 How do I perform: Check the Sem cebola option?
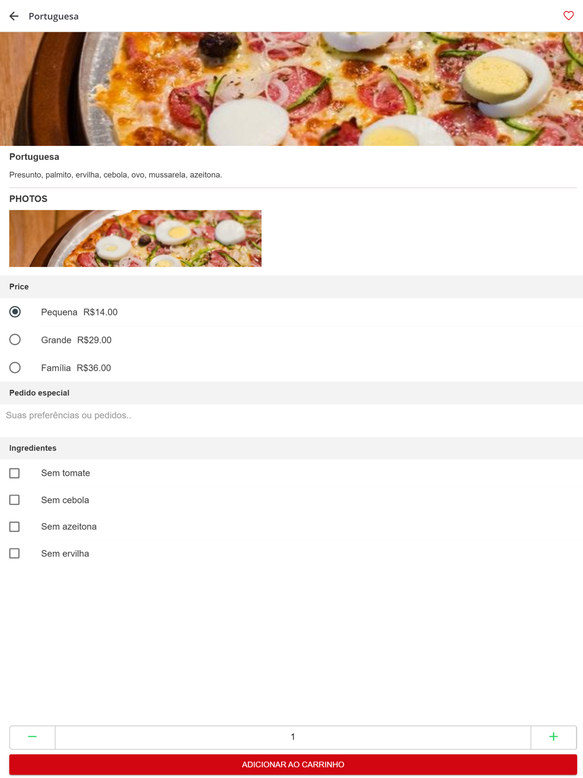(15, 500)
